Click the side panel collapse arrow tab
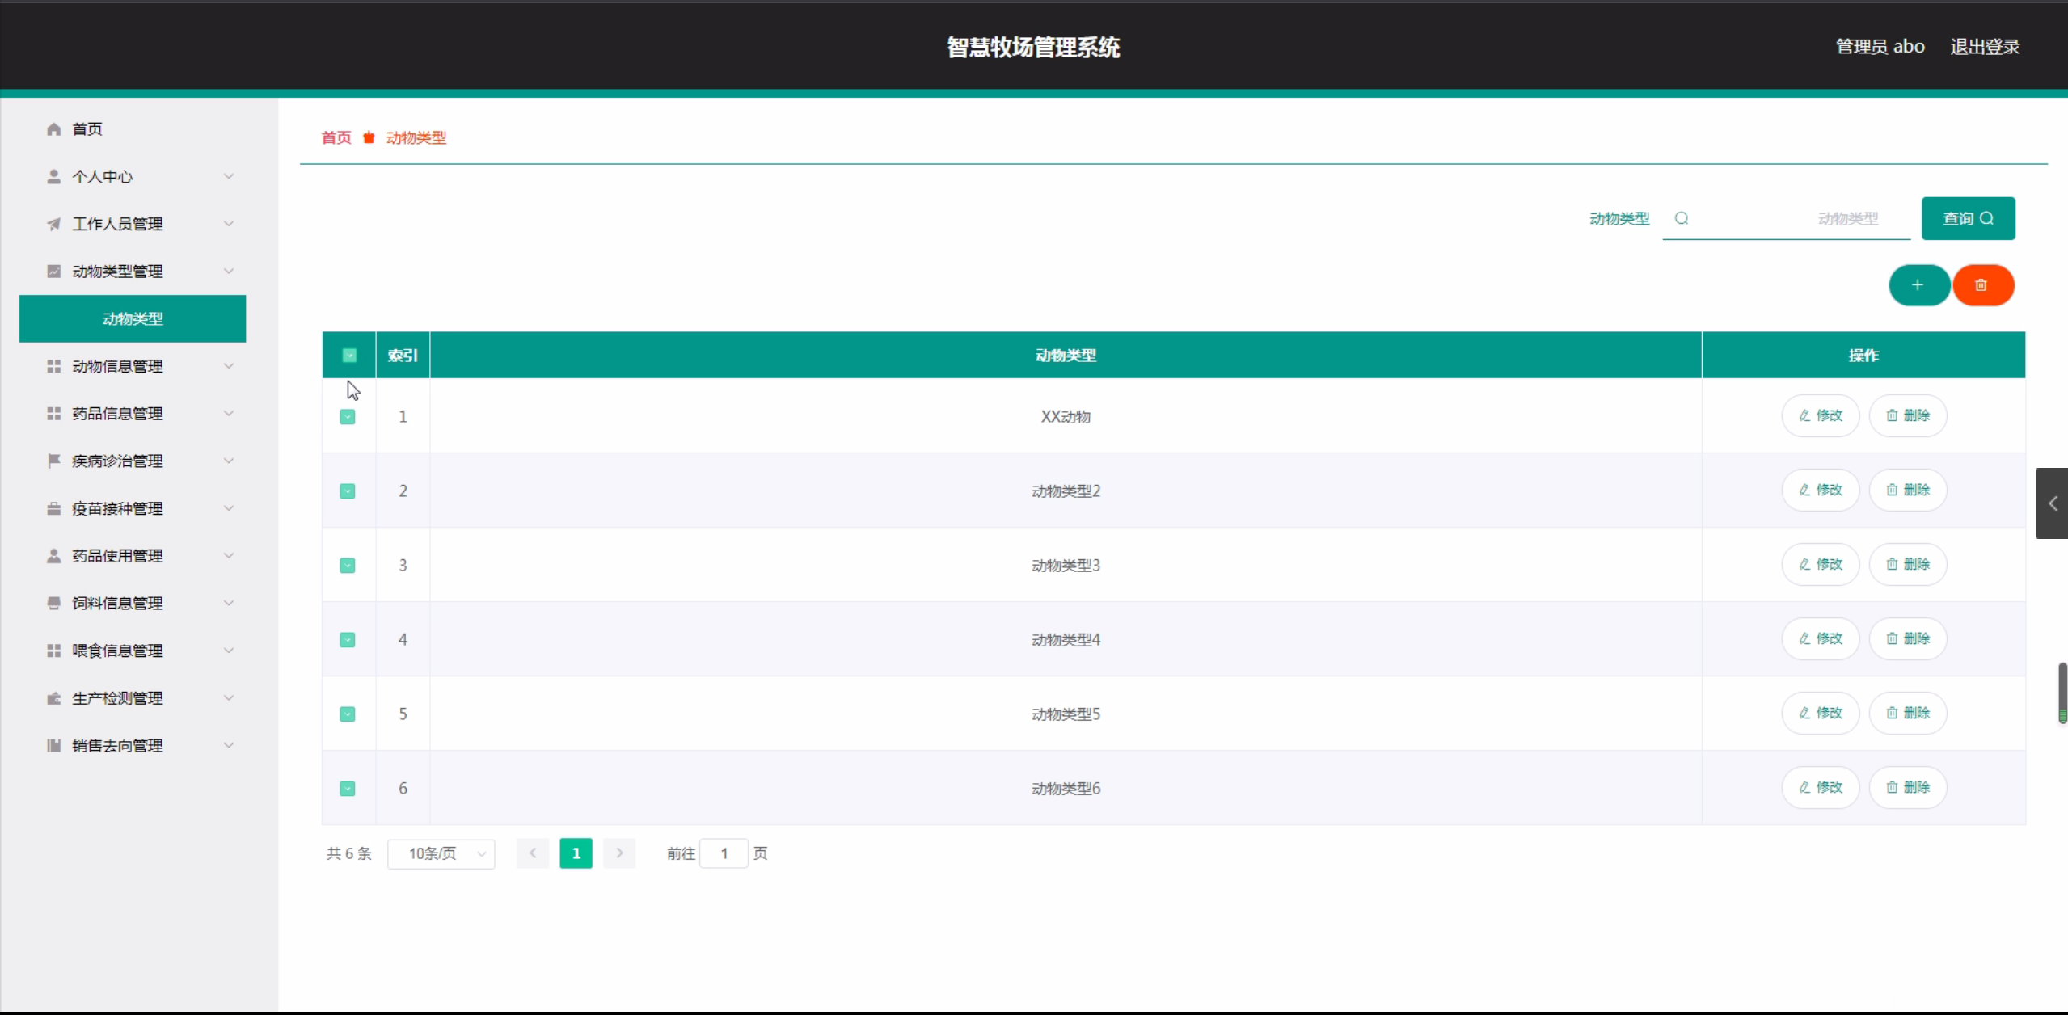The width and height of the screenshot is (2068, 1015). (2052, 503)
